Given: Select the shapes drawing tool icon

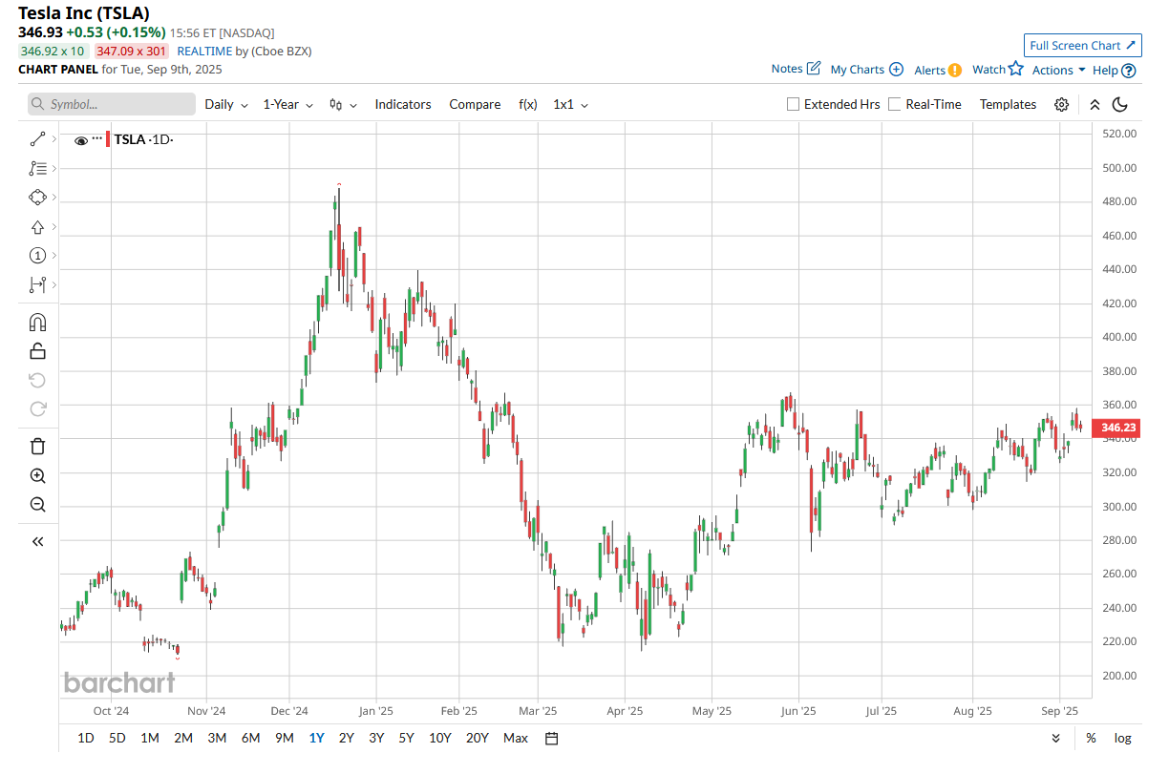Looking at the screenshot, I should coord(37,198).
